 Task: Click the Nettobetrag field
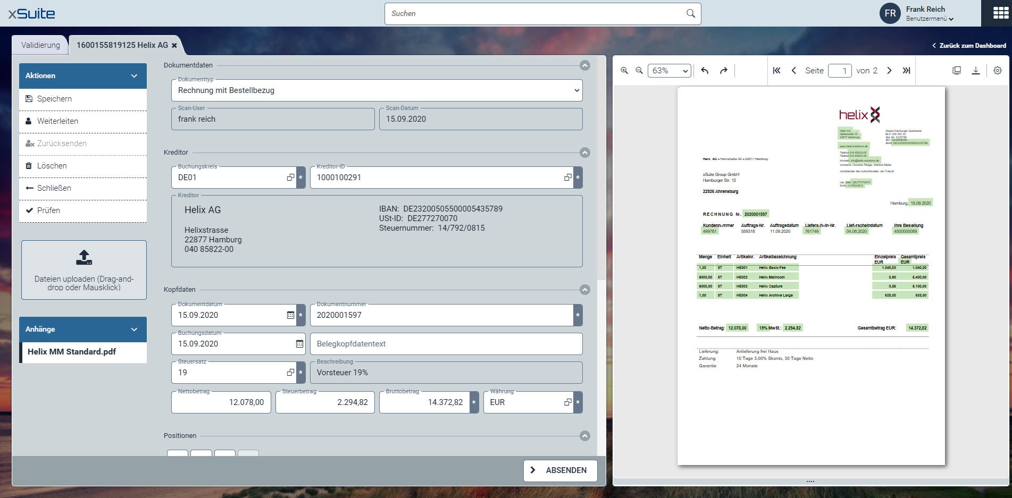click(x=221, y=402)
